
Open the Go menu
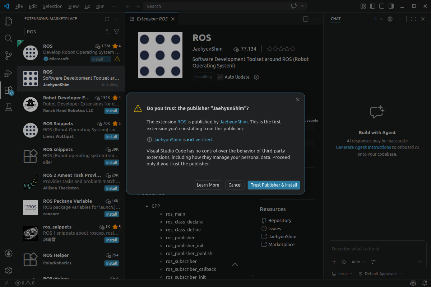[88, 6]
